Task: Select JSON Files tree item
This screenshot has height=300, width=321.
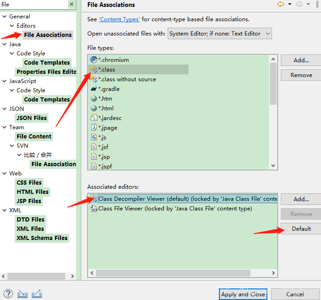Action: pyautogui.click(x=31, y=118)
